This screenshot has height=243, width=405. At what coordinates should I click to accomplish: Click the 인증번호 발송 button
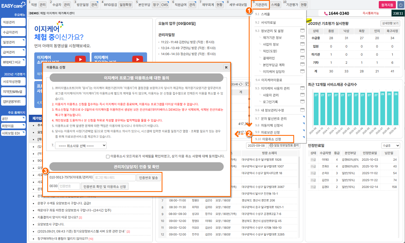148,178
